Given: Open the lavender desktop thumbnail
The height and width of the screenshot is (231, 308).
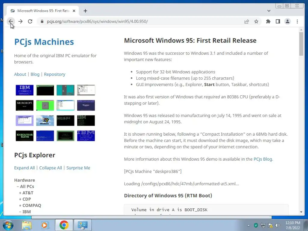Looking at the screenshot, I should point(25,120).
